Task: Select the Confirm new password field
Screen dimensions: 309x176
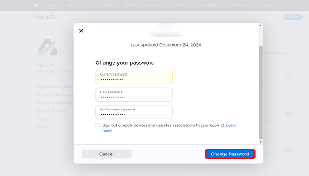Action: pos(134,112)
